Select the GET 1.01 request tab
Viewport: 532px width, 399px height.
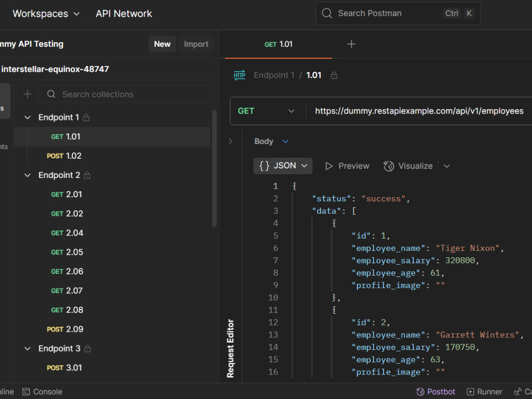pos(278,44)
